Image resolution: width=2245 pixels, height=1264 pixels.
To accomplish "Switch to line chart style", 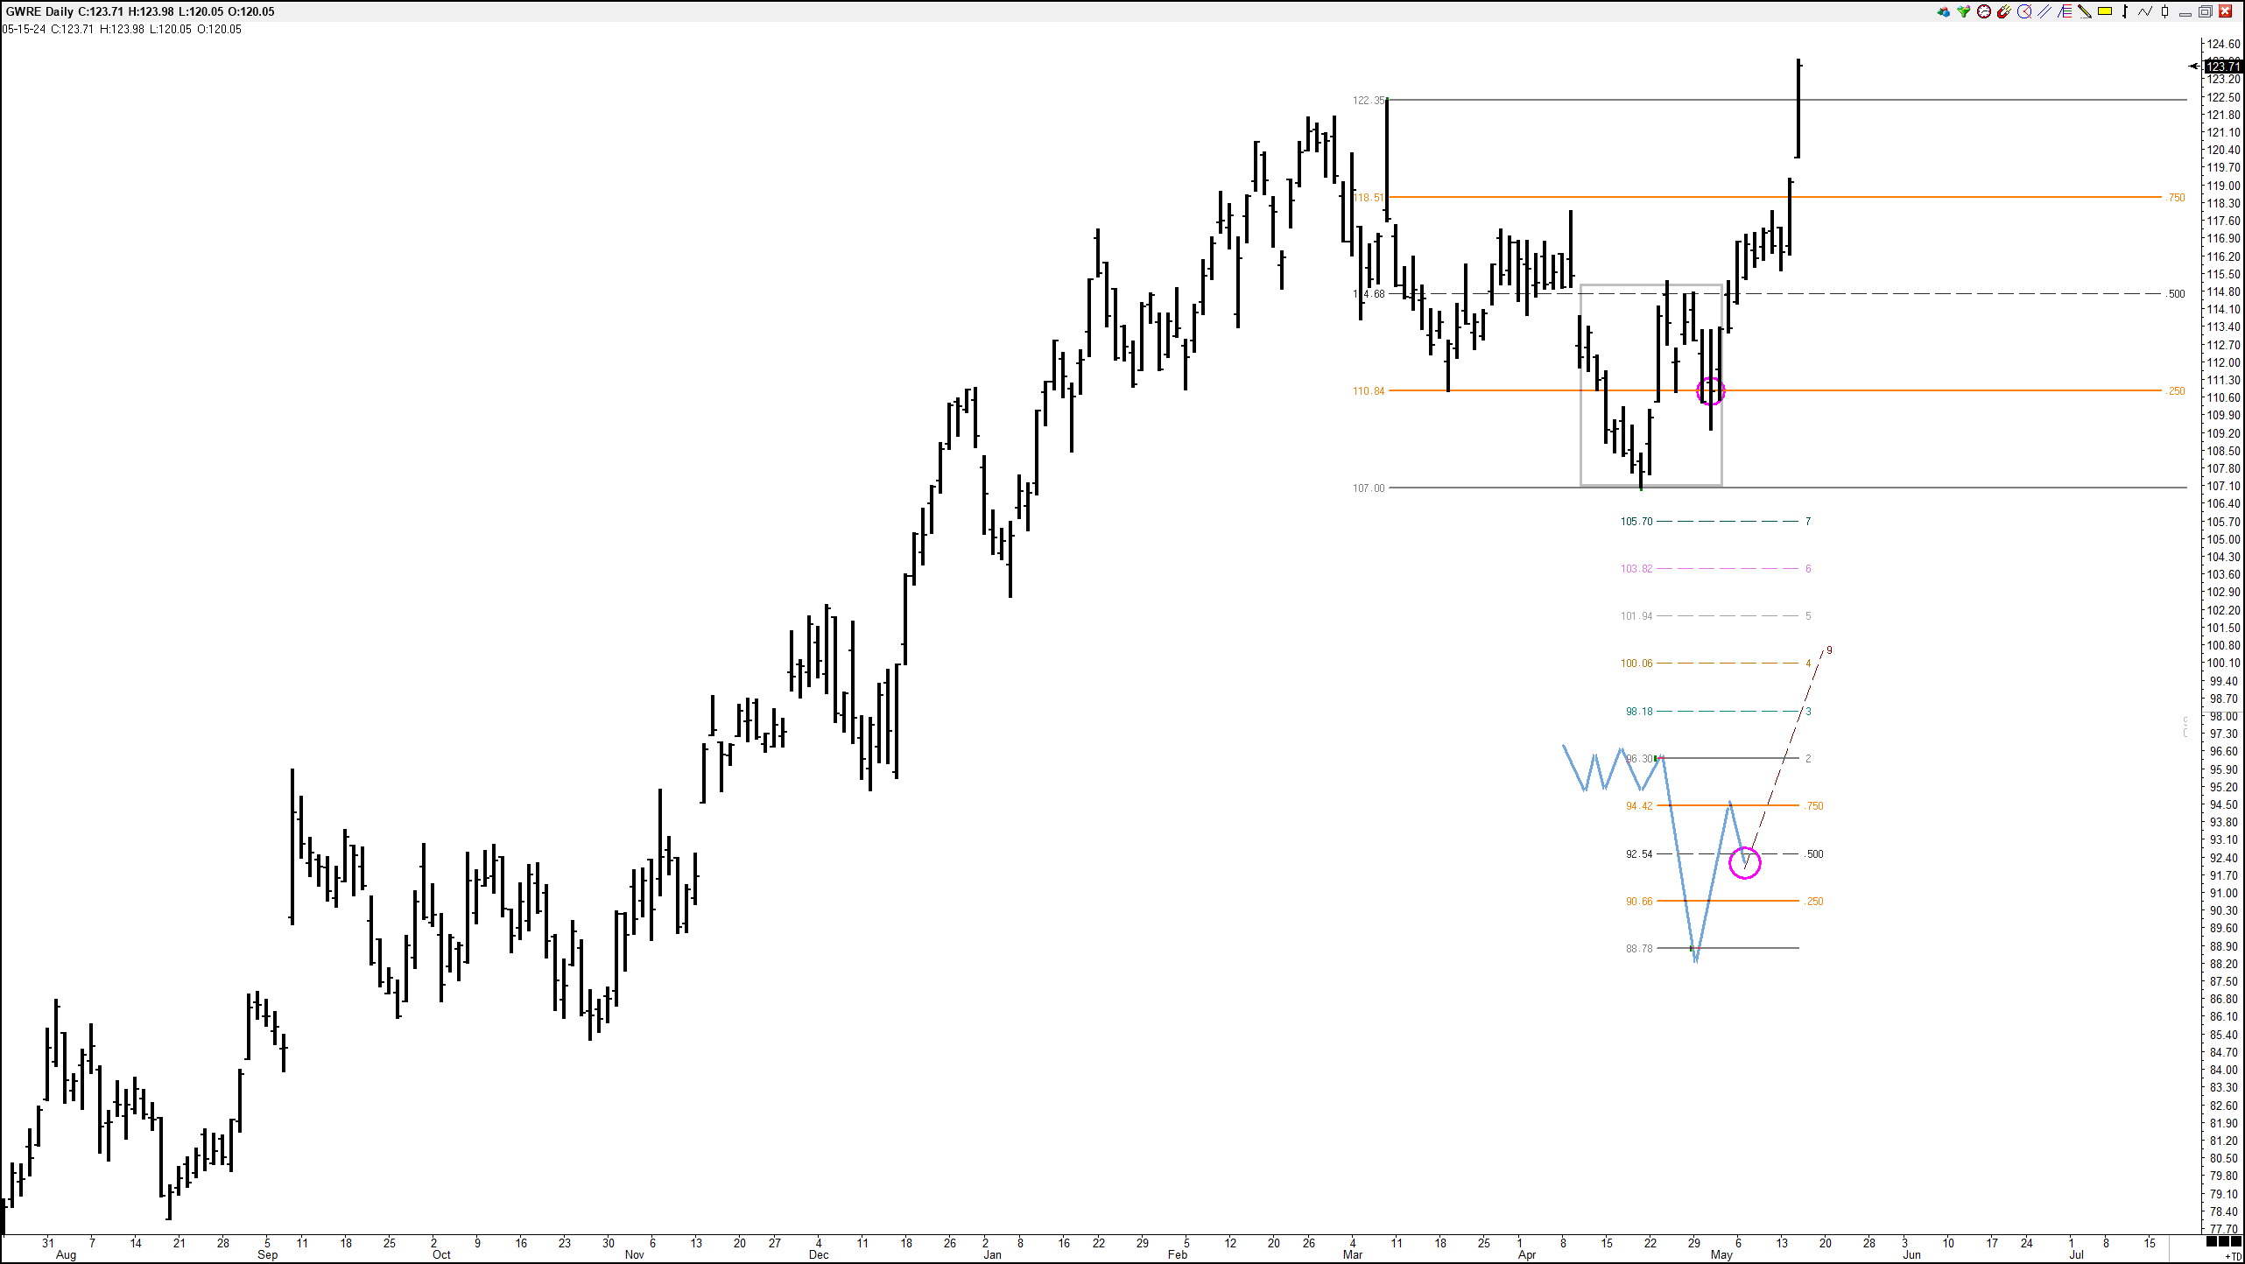I will [2145, 11].
